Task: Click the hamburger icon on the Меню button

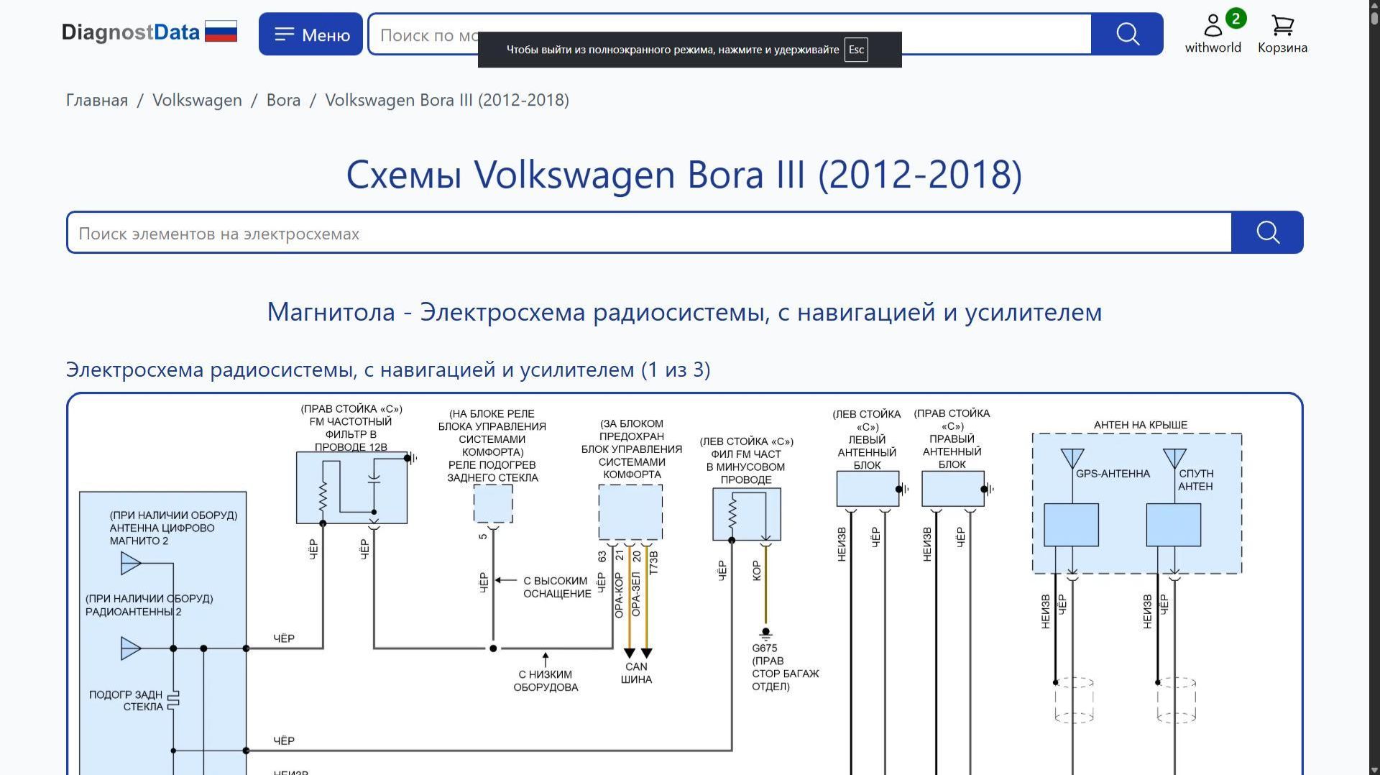Action: click(x=285, y=33)
